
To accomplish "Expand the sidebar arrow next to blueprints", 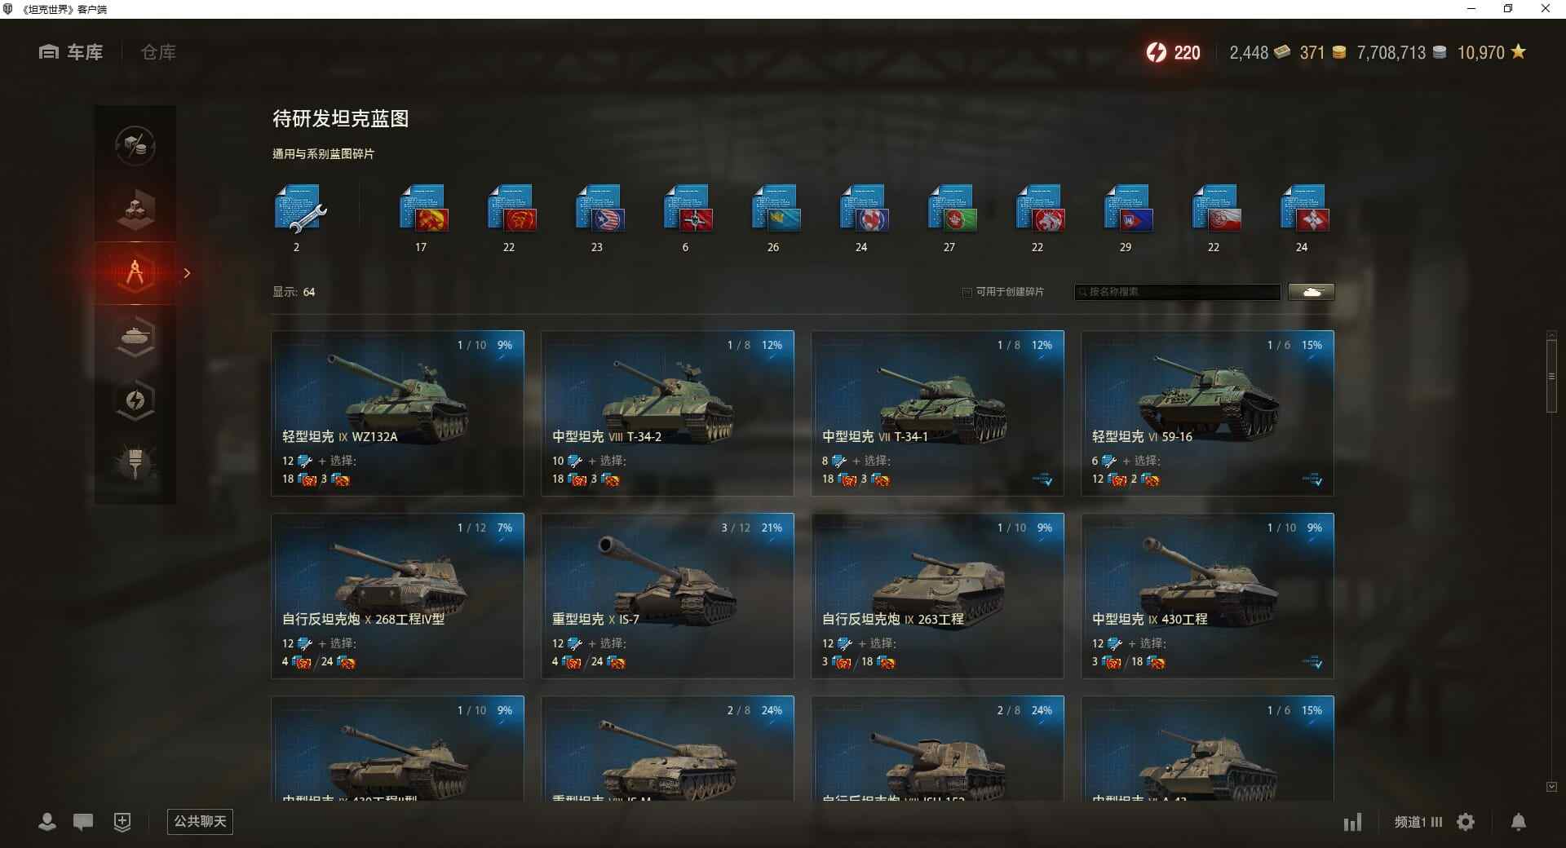I will click(187, 273).
